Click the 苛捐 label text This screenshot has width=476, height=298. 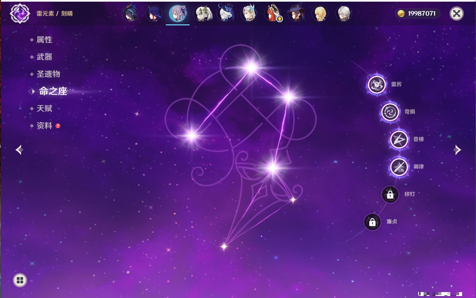410,112
